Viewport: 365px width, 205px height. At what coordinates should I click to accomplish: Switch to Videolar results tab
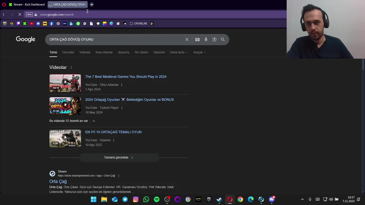(x=85, y=52)
